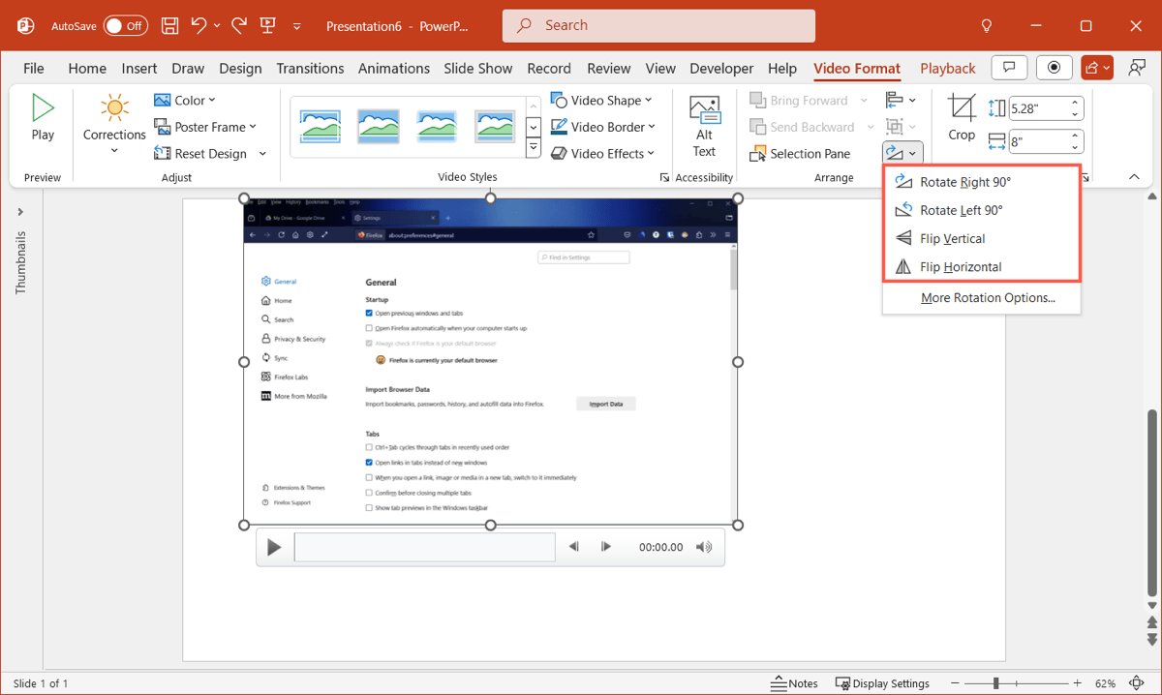Viewport: 1162px width, 695px height.
Task: Step the video backward
Action: coord(574,547)
